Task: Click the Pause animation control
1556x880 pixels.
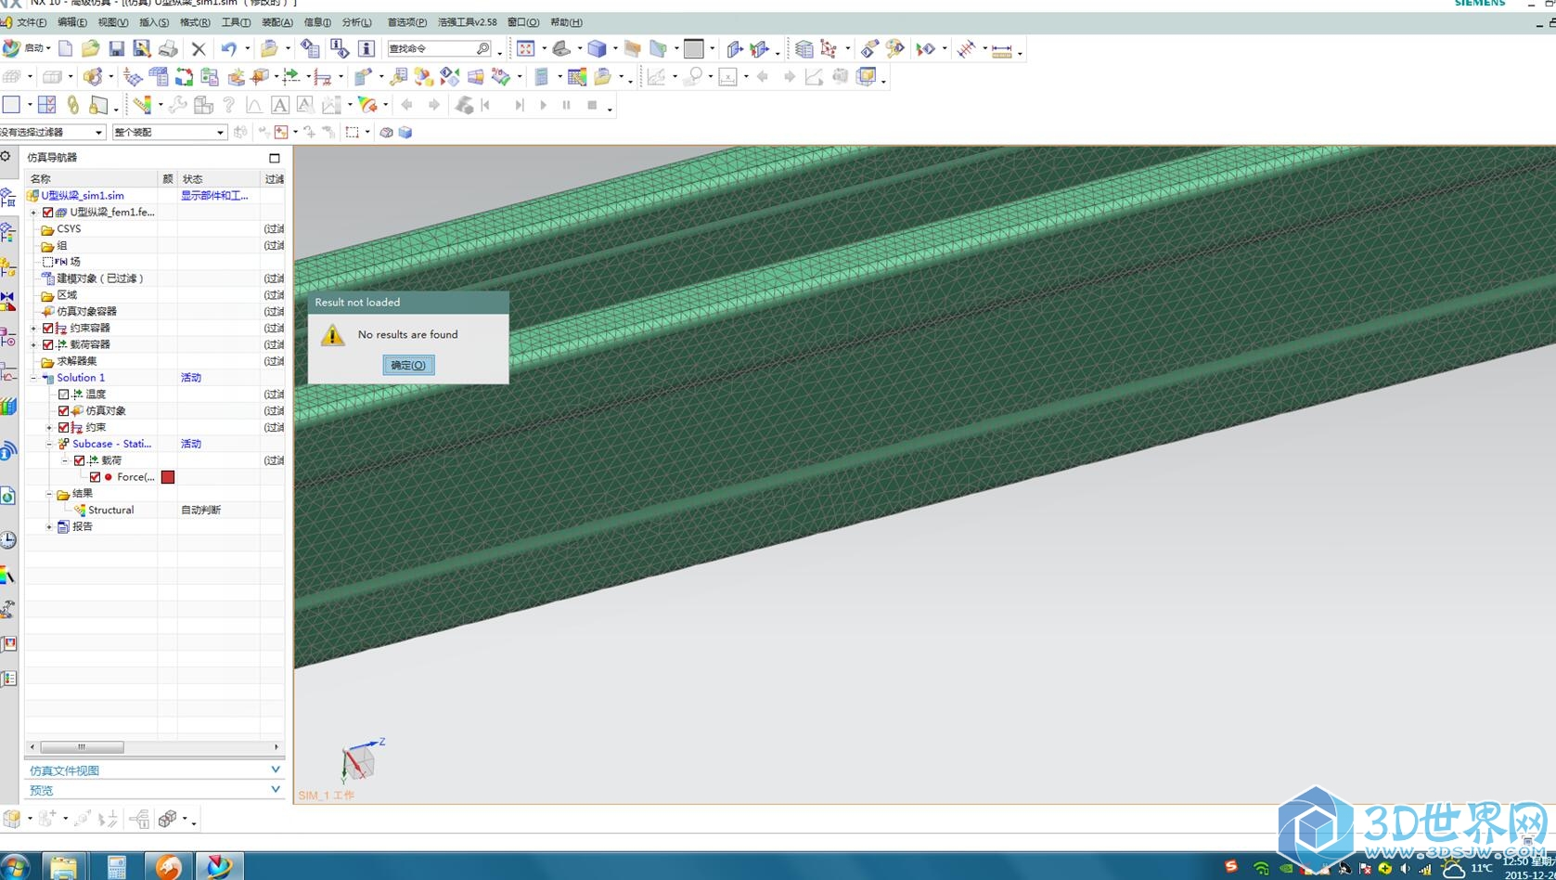Action: tap(566, 105)
